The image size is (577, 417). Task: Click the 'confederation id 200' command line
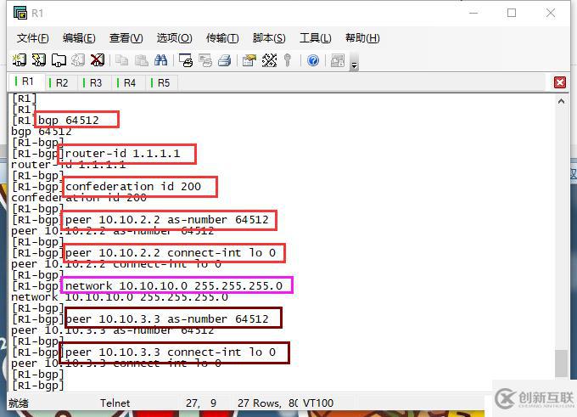click(133, 186)
